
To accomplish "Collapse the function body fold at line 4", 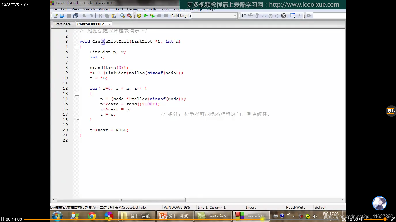I will 77,47.
